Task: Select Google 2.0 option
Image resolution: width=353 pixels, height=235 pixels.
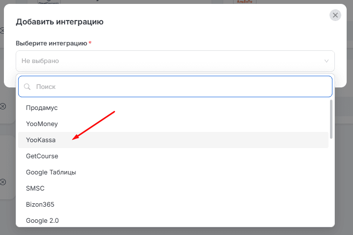Action: pyautogui.click(x=173, y=220)
